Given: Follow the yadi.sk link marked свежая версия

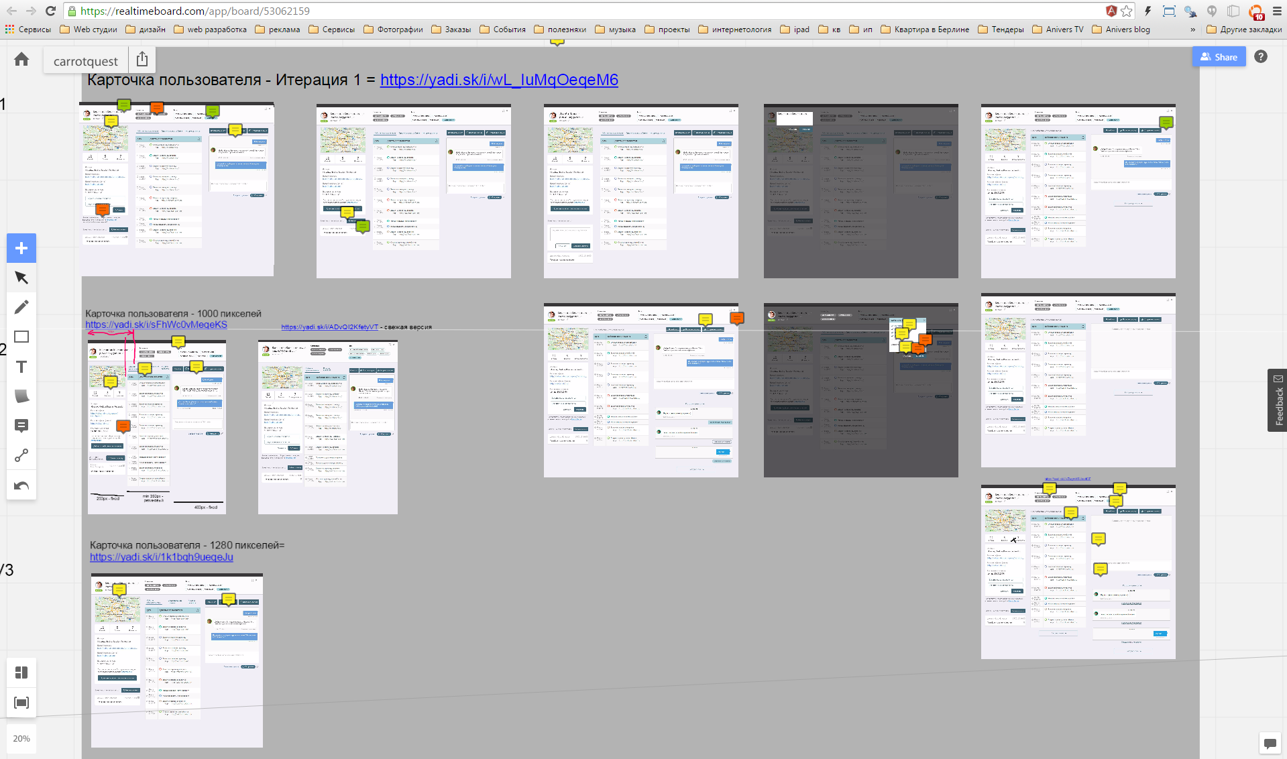Looking at the screenshot, I should coord(330,327).
